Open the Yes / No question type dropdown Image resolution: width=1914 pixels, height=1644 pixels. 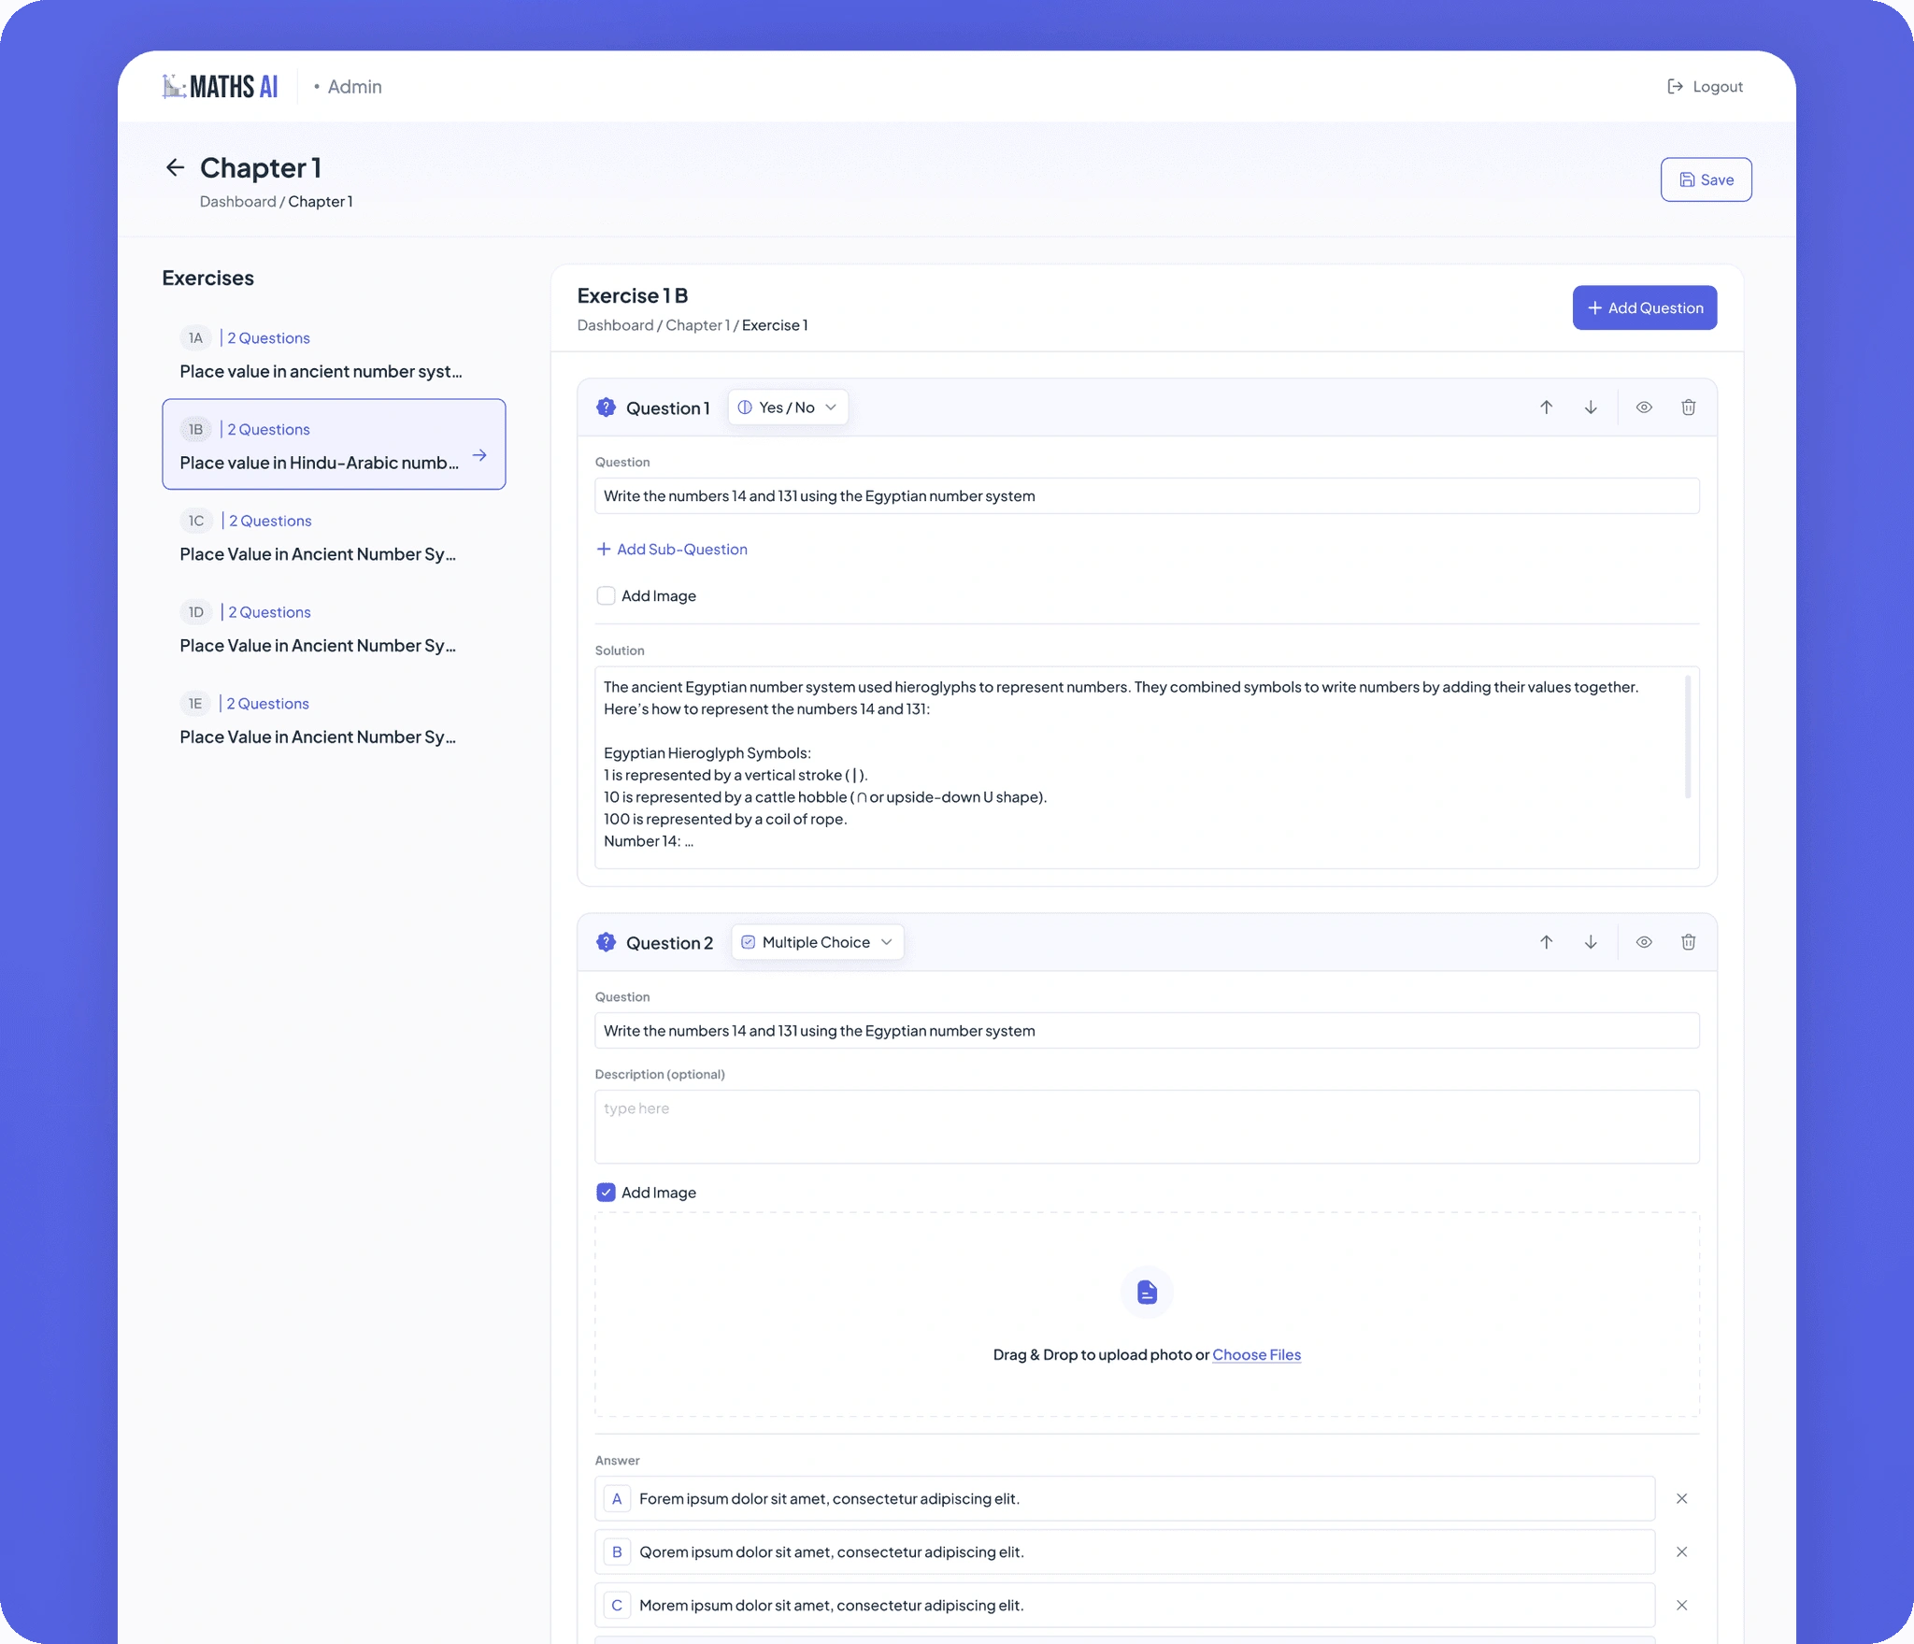(x=788, y=407)
